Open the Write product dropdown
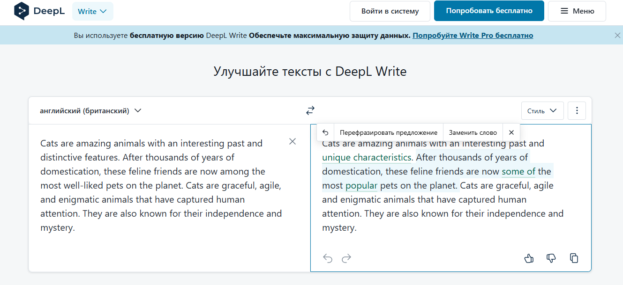The width and height of the screenshot is (623, 285). point(92,11)
